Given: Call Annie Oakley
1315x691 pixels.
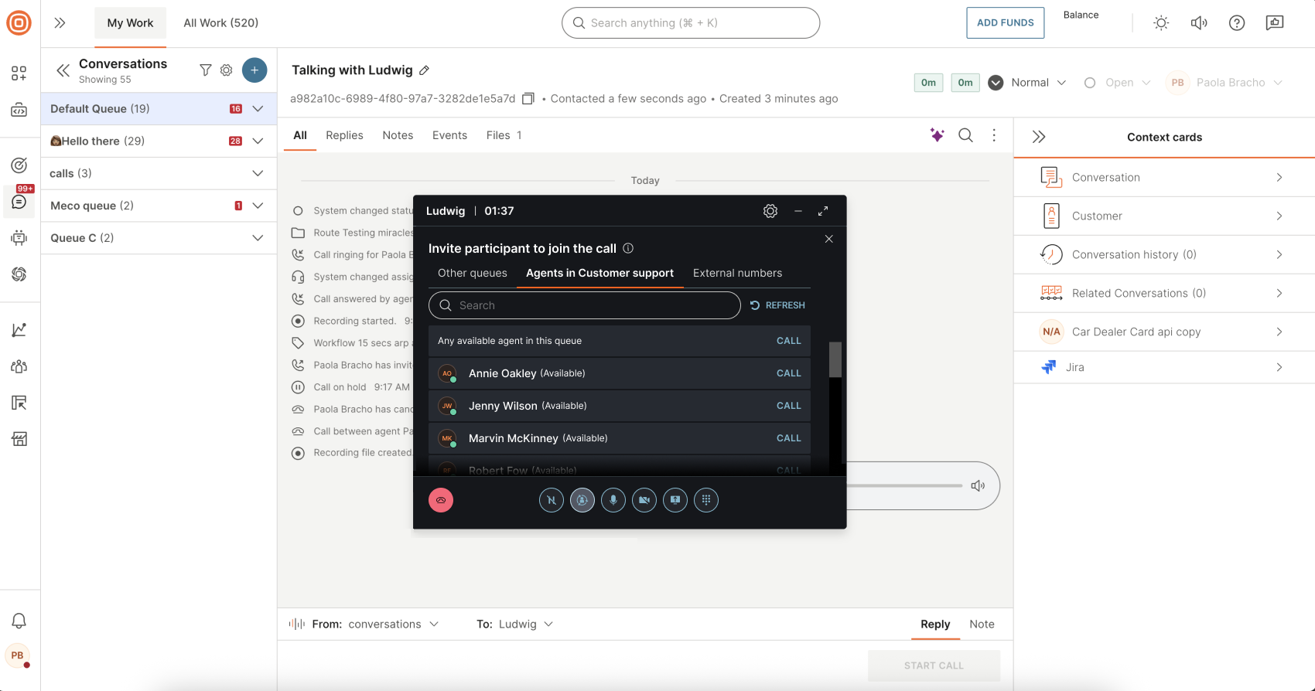Looking at the screenshot, I should [x=788, y=373].
